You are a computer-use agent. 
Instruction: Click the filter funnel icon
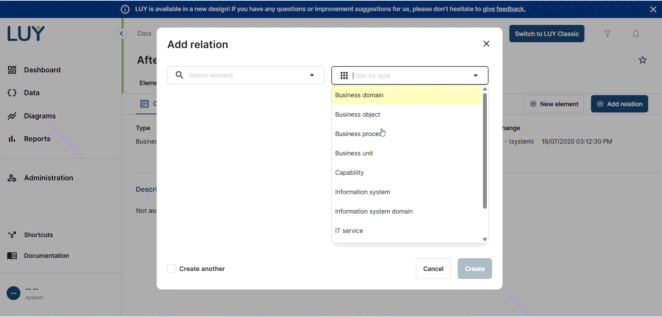pos(607,34)
